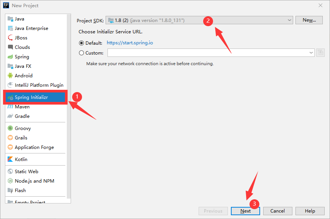Open the https://start.spring.io link

coord(130,43)
